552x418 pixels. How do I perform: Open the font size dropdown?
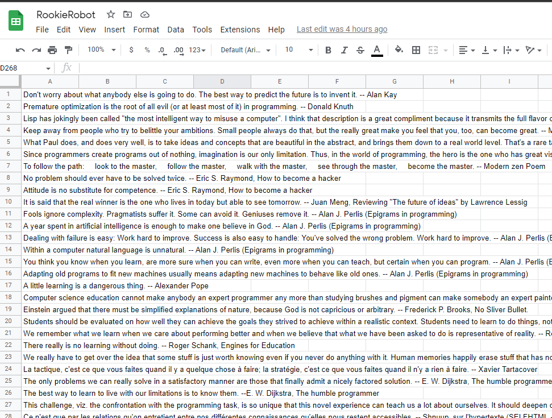pos(298,49)
